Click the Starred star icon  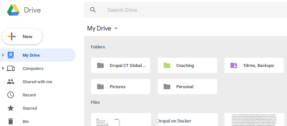(x=11, y=108)
